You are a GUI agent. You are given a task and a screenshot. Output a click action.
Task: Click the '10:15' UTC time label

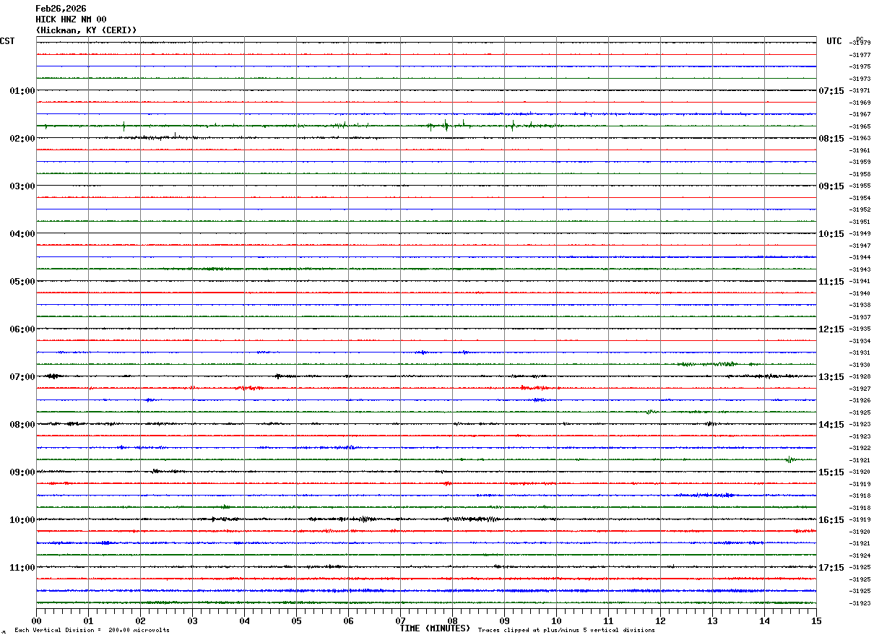(x=831, y=234)
